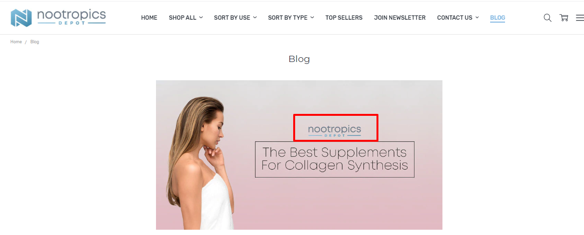
Task: Go to the Home menu item
Action: (x=149, y=18)
